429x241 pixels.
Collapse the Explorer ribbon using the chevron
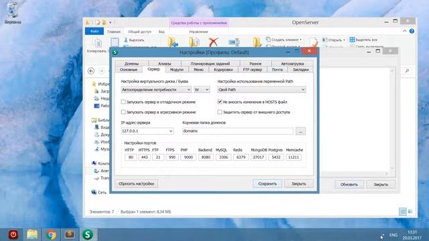(x=405, y=31)
